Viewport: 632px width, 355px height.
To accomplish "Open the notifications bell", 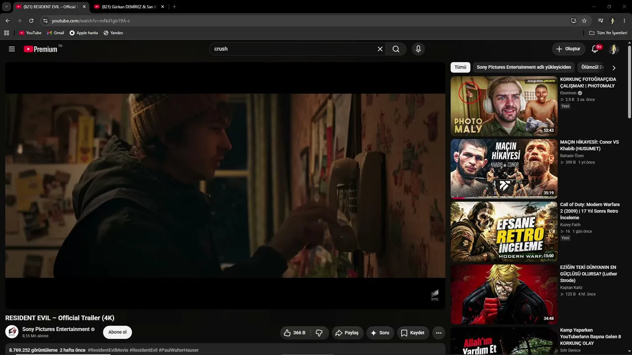I will 595,49.
